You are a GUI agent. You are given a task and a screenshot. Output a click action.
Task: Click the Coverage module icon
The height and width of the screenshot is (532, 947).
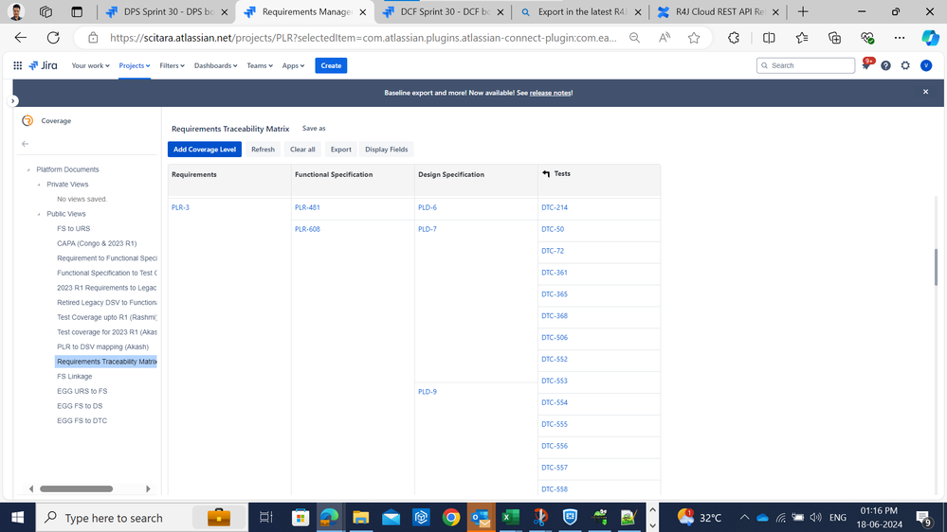click(x=27, y=120)
